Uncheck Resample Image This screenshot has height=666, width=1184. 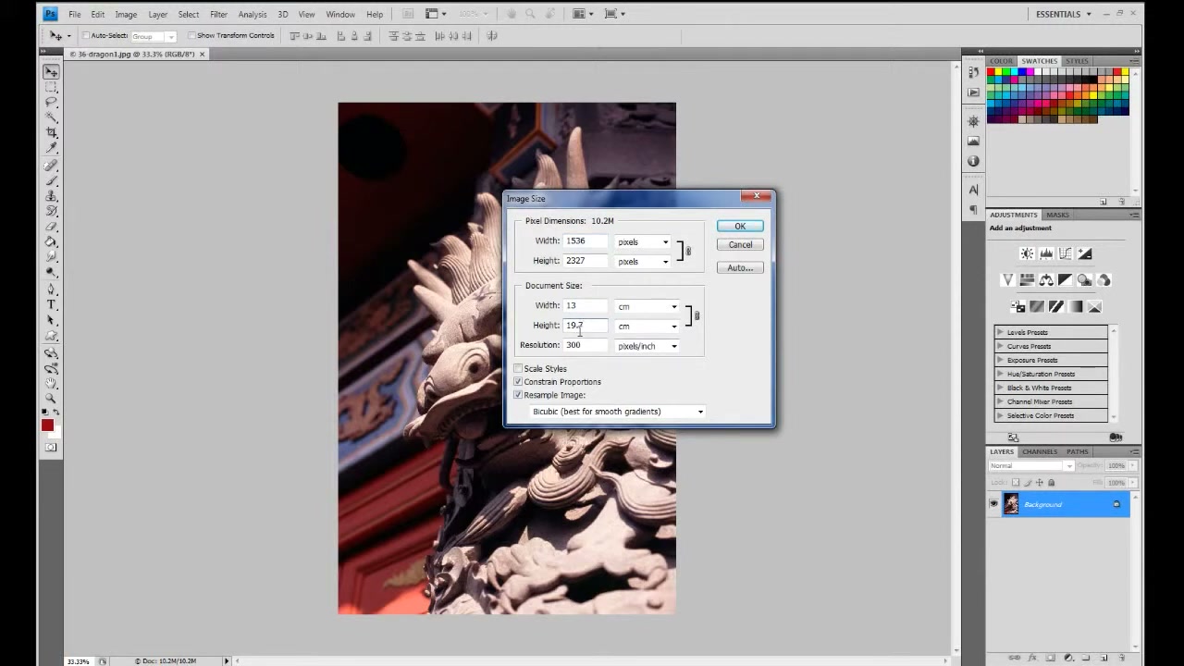pyautogui.click(x=518, y=395)
